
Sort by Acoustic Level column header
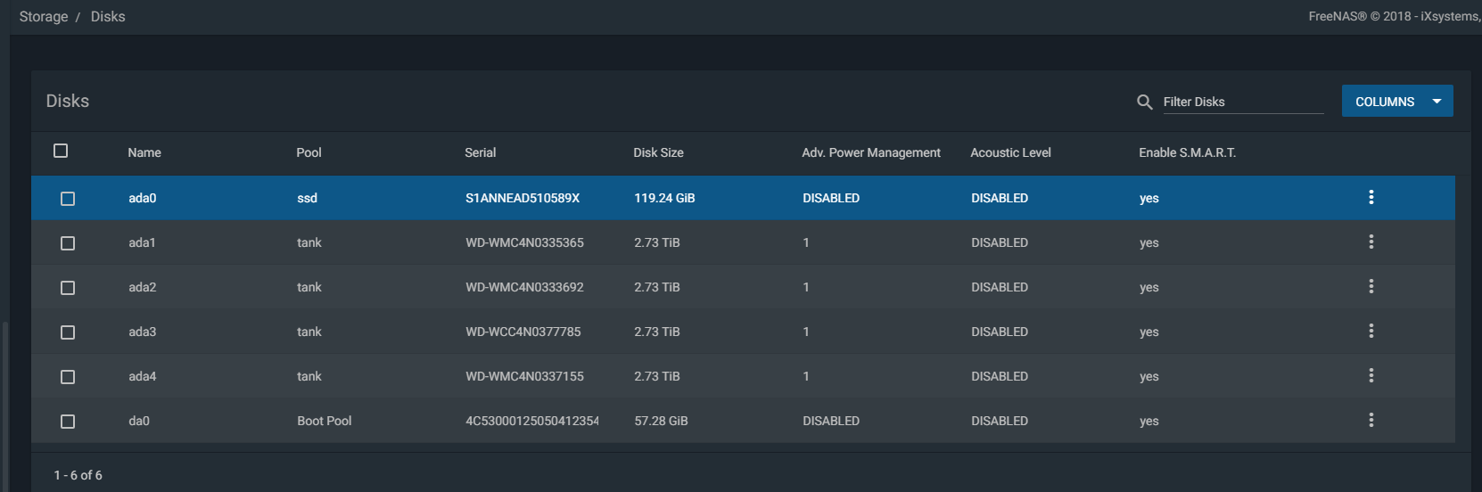coord(1010,152)
